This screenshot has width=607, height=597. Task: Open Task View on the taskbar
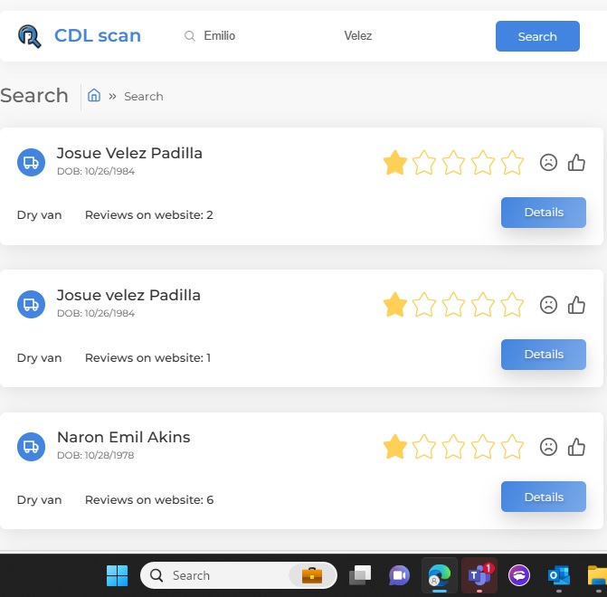361,575
